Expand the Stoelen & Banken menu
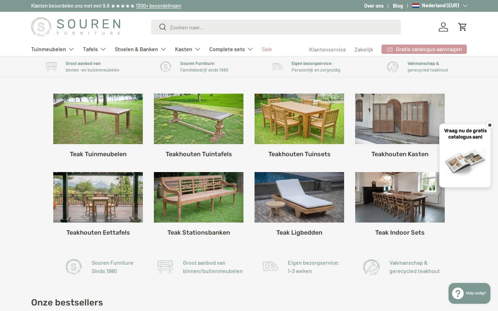The width and height of the screenshot is (498, 311). 140,49
